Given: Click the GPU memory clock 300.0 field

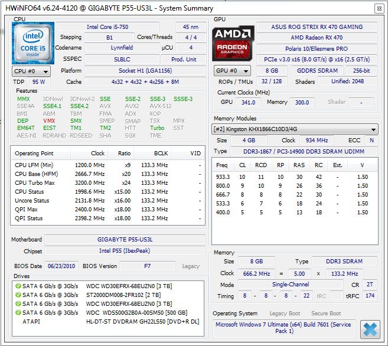Looking at the screenshot, I should click(x=302, y=102).
